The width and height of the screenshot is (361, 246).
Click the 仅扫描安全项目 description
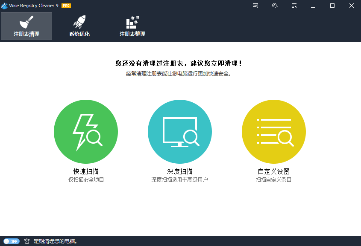[86, 179]
